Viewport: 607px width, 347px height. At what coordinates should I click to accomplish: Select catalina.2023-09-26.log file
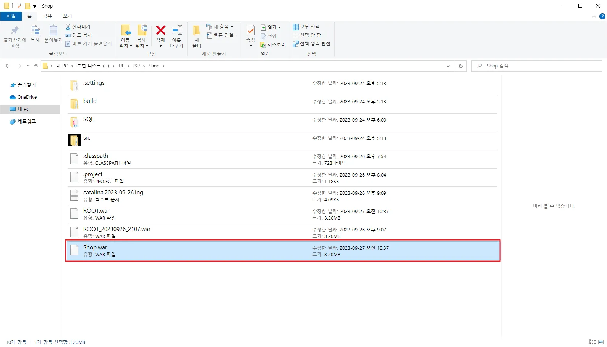click(283, 196)
